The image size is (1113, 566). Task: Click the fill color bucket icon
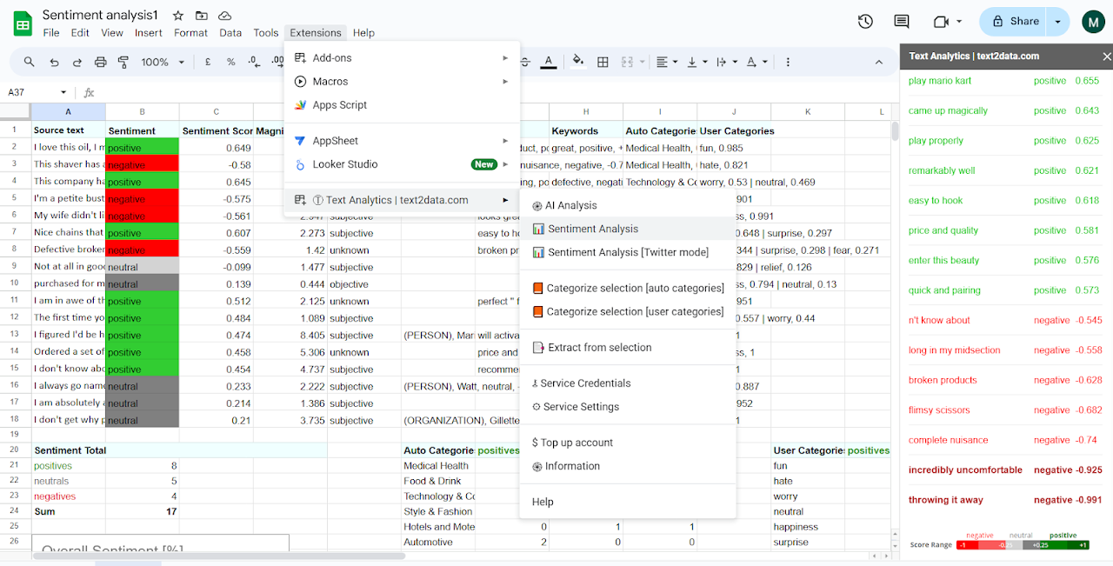tap(579, 62)
